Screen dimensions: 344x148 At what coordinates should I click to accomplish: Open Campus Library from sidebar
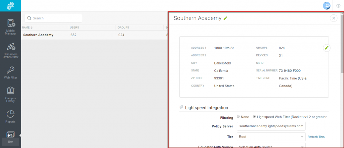click(10, 95)
